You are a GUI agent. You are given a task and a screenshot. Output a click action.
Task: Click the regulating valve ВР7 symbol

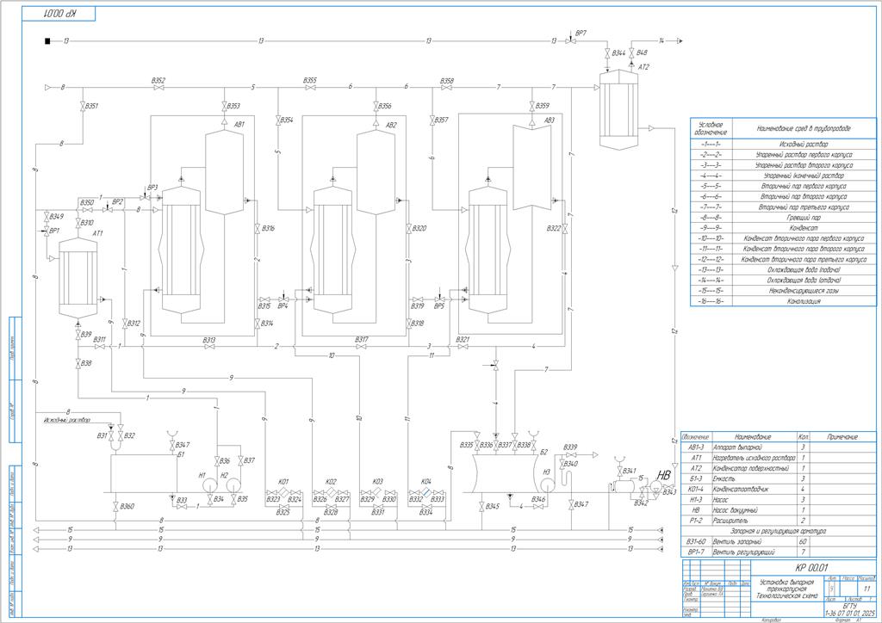568,40
